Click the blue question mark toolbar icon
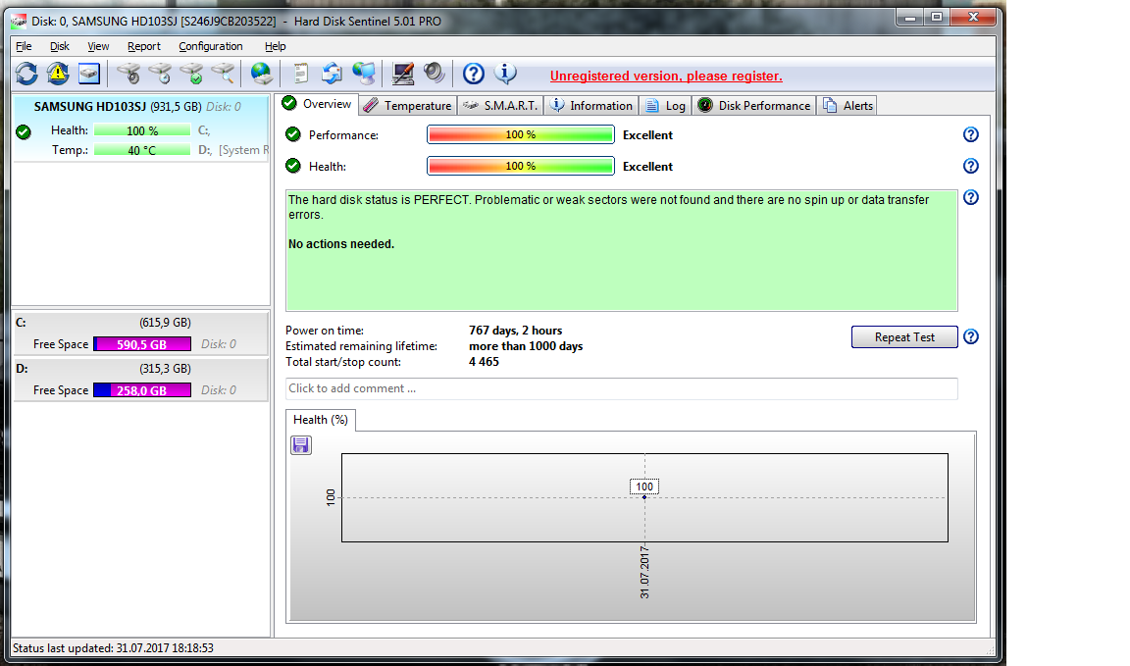1130x666 pixels. 474,74
